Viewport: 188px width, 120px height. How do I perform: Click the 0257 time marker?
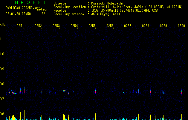click(128, 26)
